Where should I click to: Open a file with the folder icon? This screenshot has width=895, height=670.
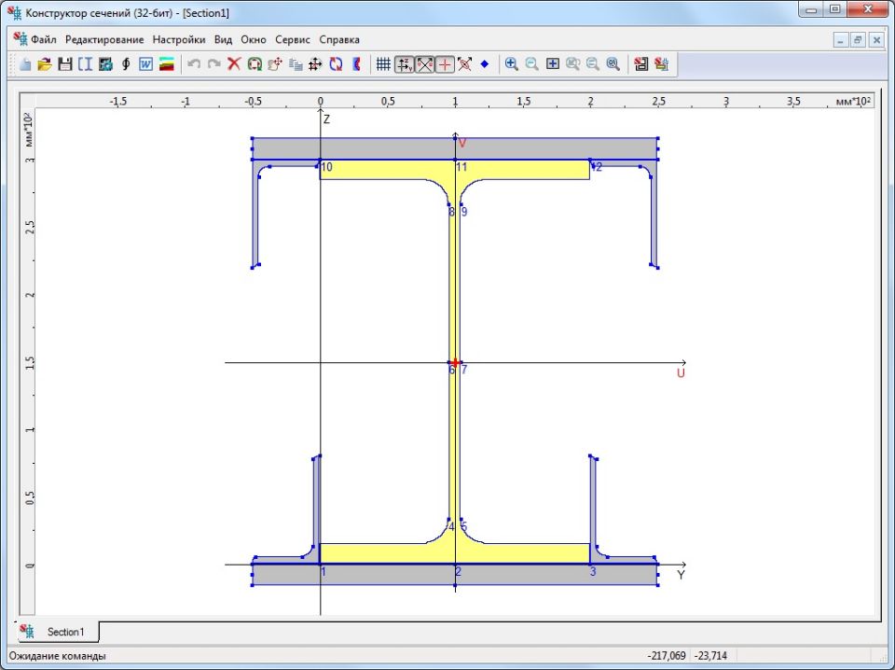coord(45,64)
